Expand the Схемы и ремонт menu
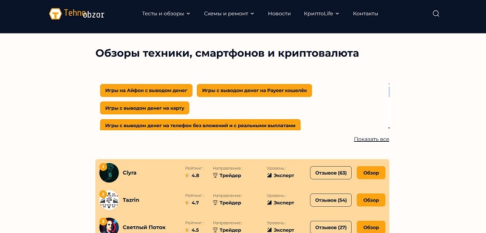 point(229,13)
